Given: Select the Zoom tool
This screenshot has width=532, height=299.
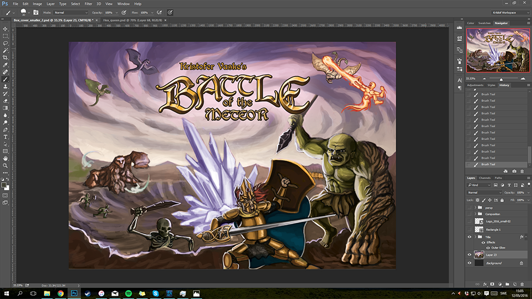Looking at the screenshot, I should [x=5, y=166].
